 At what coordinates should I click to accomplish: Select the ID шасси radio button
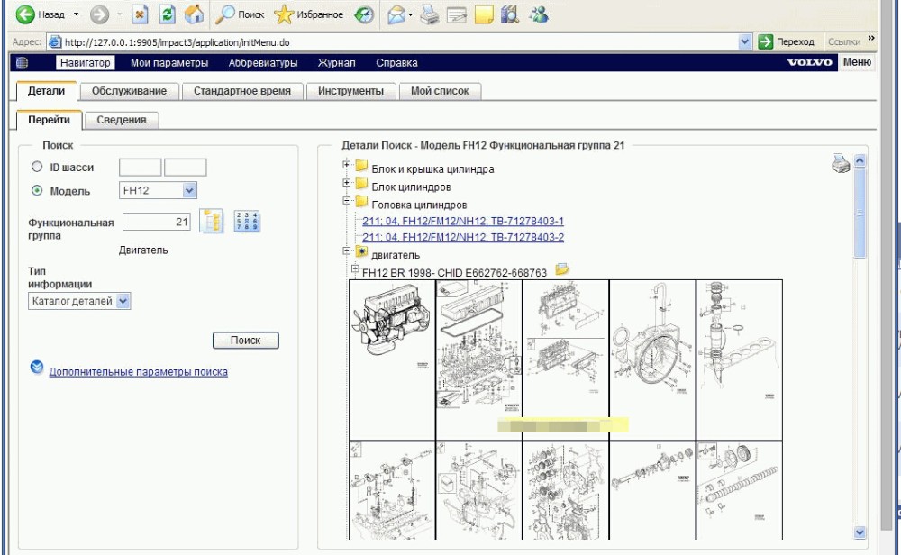(37, 167)
